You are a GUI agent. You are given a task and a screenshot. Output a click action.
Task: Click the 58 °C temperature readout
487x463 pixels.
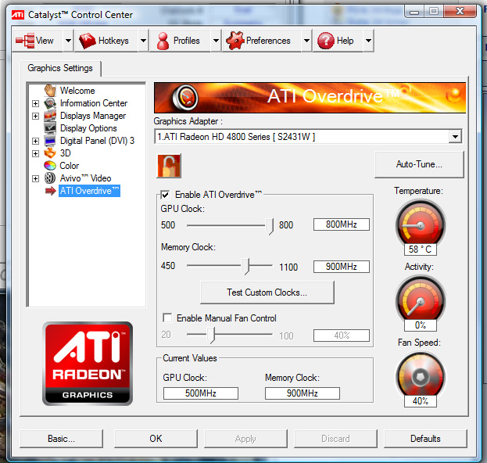click(421, 249)
